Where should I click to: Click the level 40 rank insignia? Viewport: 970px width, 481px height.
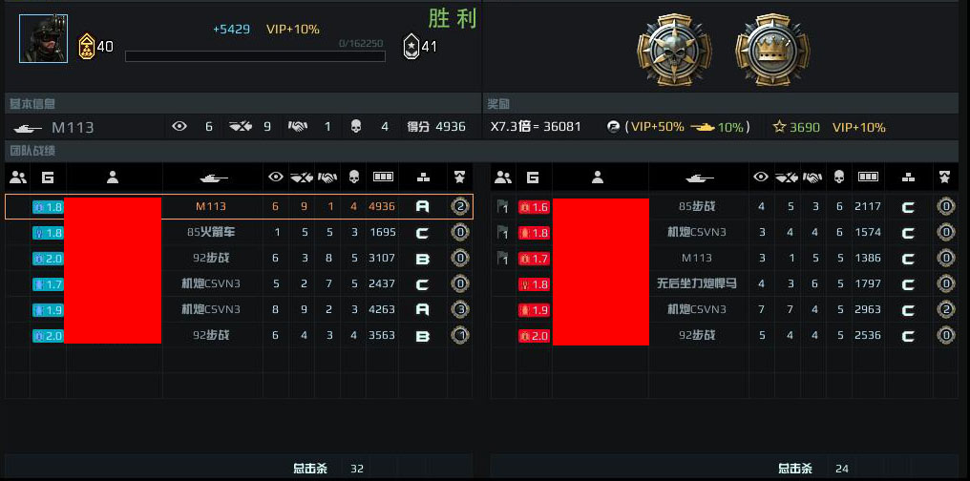coord(86,47)
